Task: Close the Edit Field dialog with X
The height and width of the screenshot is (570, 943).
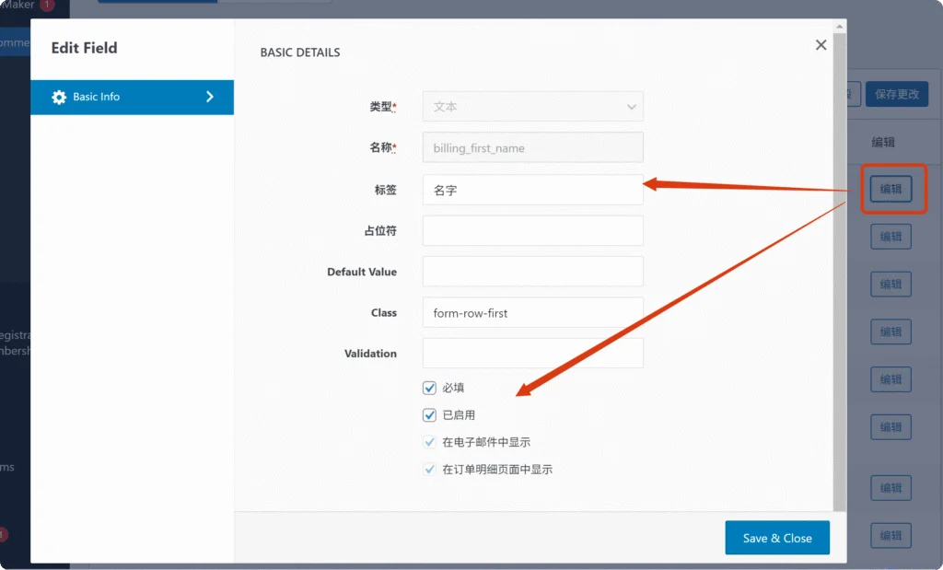Action: (821, 45)
